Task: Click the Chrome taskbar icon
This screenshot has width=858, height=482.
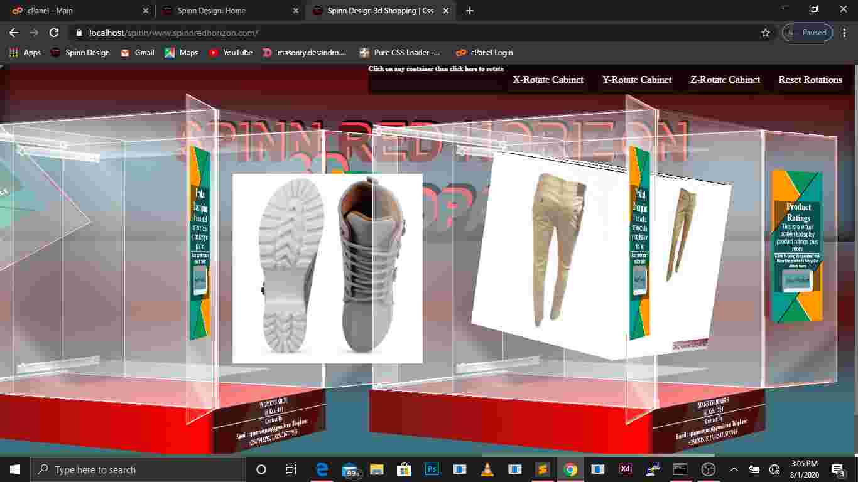Action: click(570, 469)
